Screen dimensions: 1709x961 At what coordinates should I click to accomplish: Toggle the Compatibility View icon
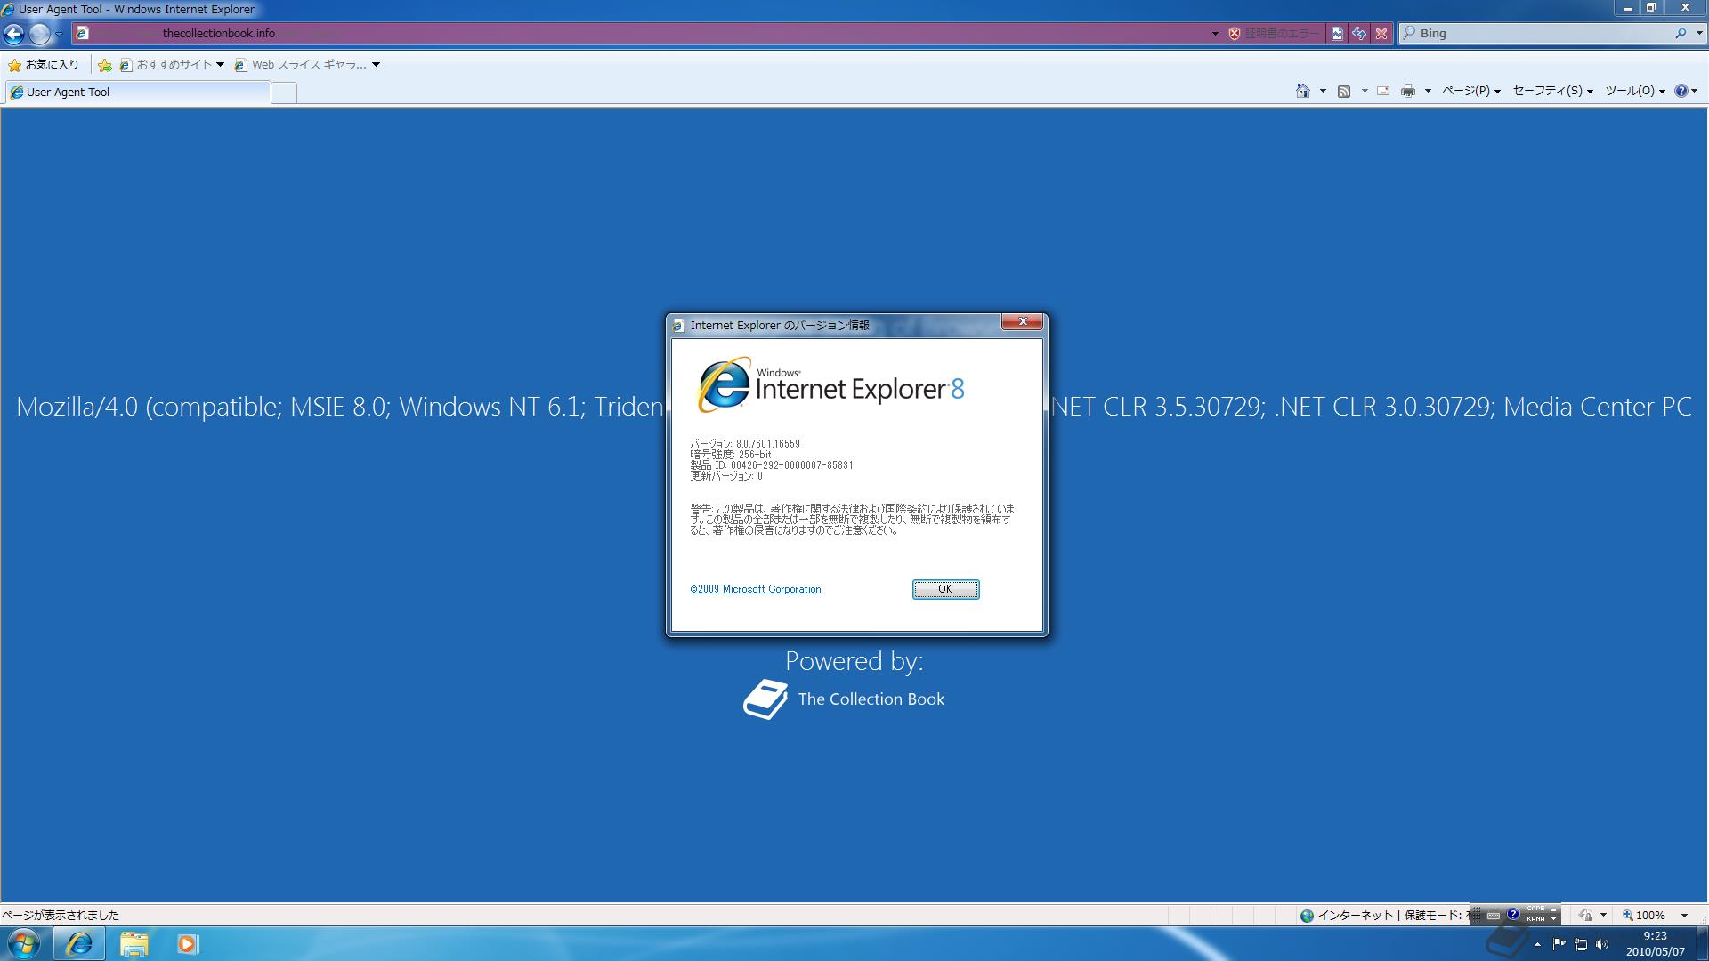click(1337, 34)
